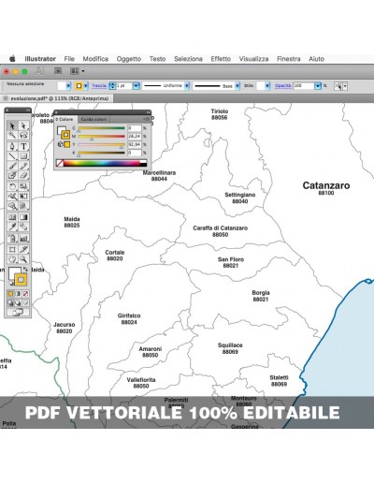Select the Zoom magnifier tool
The width and height of the screenshot is (374, 484).
tap(23, 259)
